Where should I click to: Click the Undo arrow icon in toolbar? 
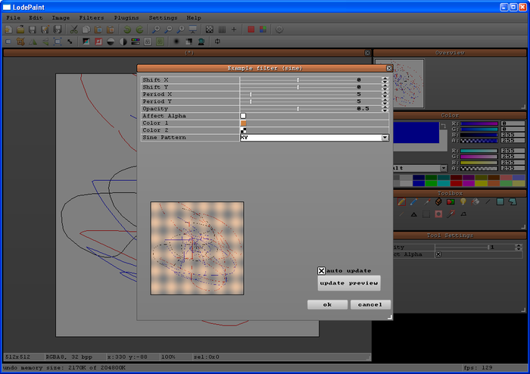[127, 30]
